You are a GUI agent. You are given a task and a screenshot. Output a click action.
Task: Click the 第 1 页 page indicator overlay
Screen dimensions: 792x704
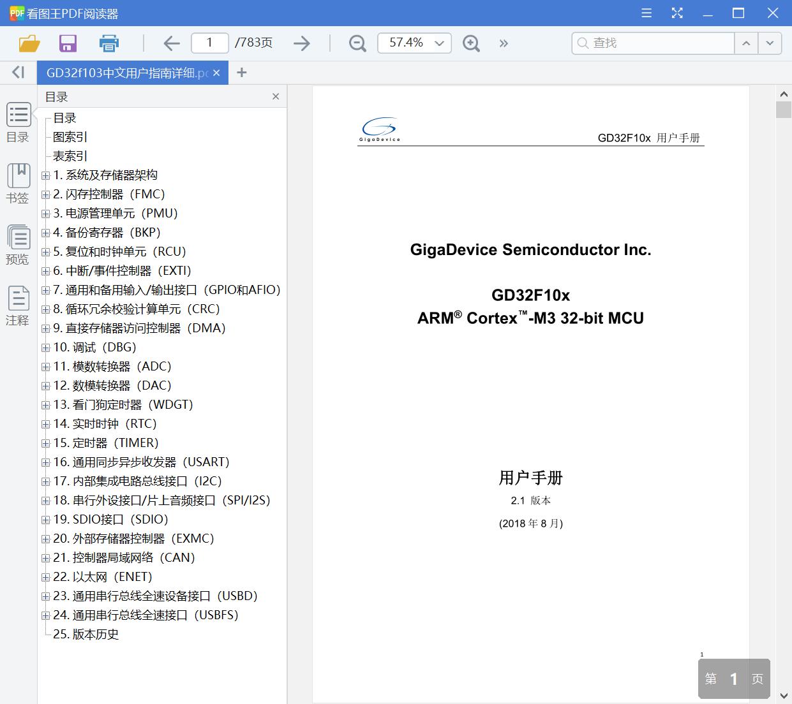point(734,679)
